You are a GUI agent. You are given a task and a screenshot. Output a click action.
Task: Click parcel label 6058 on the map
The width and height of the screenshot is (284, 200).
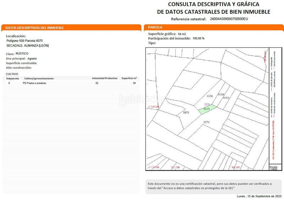tap(210, 96)
